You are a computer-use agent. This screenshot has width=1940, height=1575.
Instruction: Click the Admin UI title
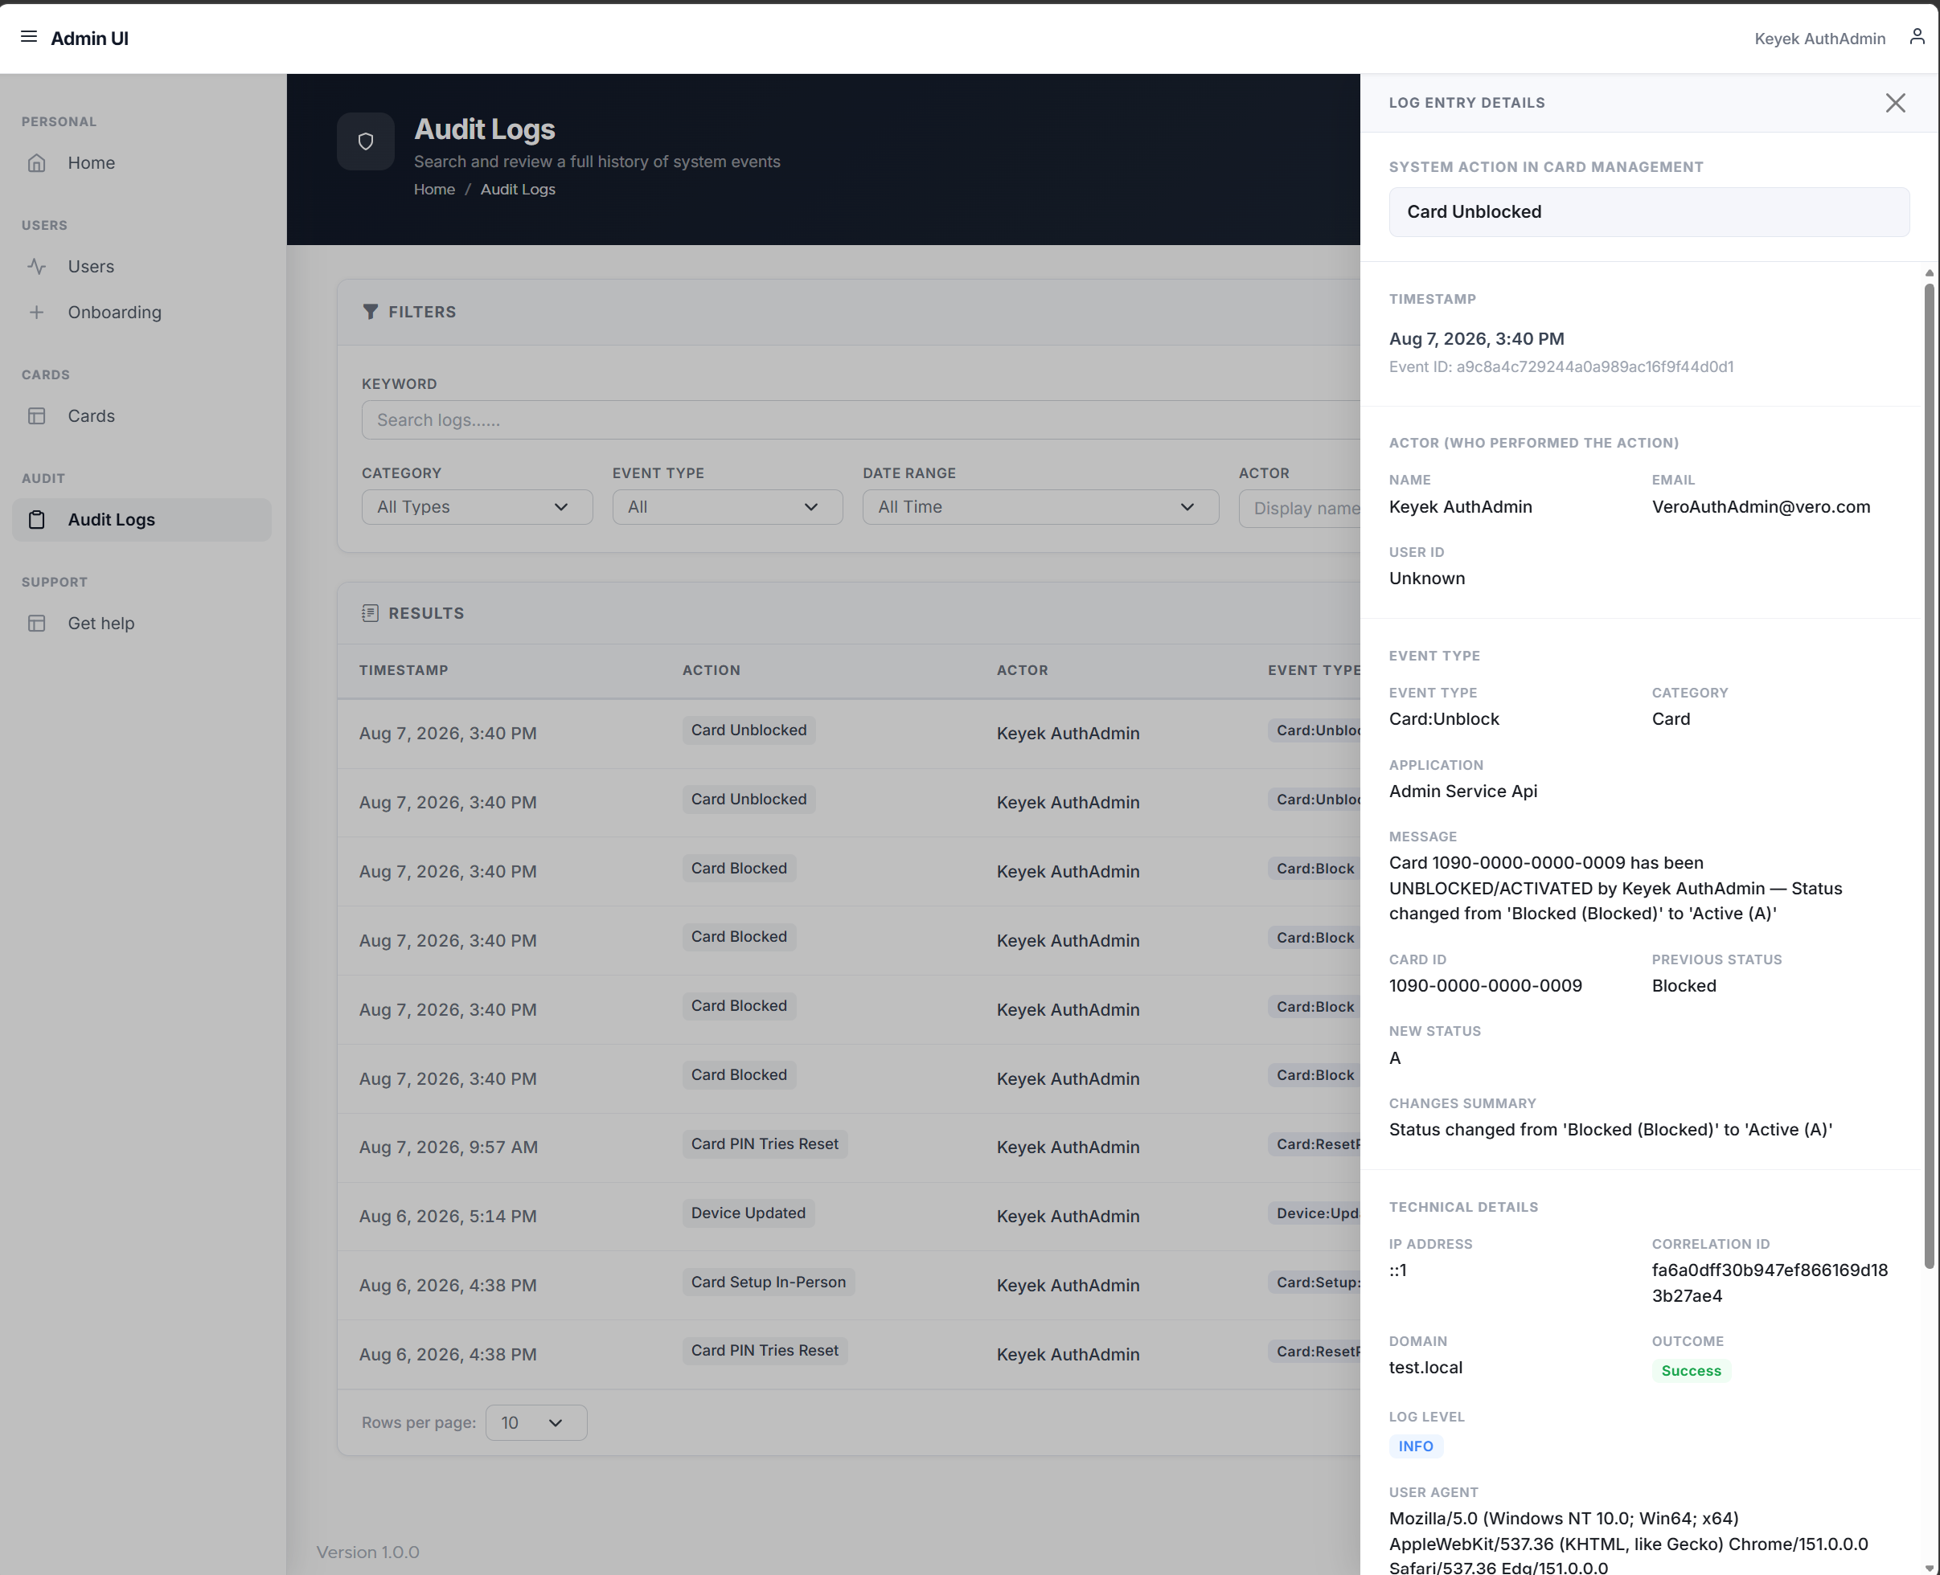click(89, 38)
